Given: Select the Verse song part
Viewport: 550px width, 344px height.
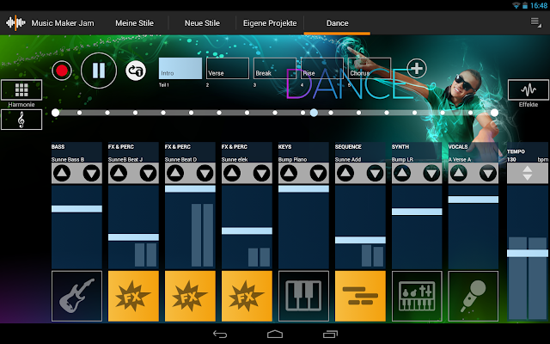Looking at the screenshot, I should [228, 68].
